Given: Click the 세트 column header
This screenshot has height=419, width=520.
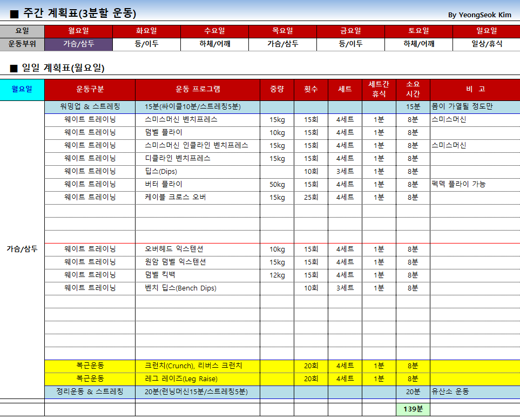Looking at the screenshot, I should pyautogui.click(x=345, y=90).
